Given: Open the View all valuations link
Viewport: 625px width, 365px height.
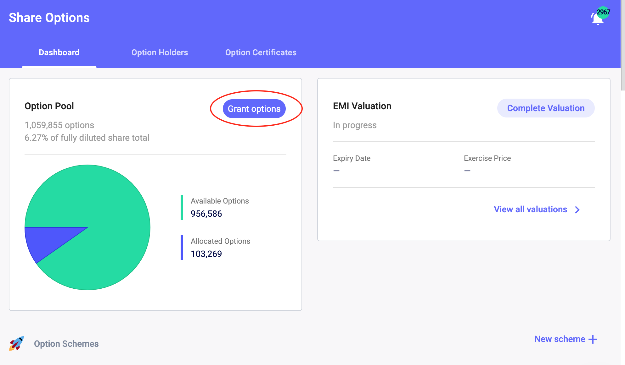Looking at the screenshot, I should 530,210.
